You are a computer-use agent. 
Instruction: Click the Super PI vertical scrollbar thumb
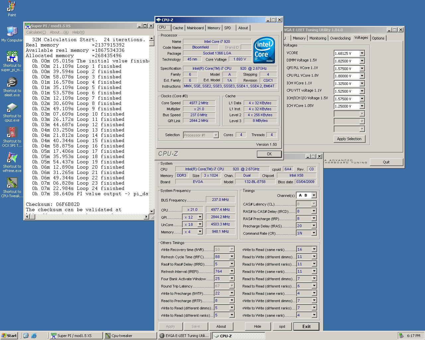[x=152, y=43]
